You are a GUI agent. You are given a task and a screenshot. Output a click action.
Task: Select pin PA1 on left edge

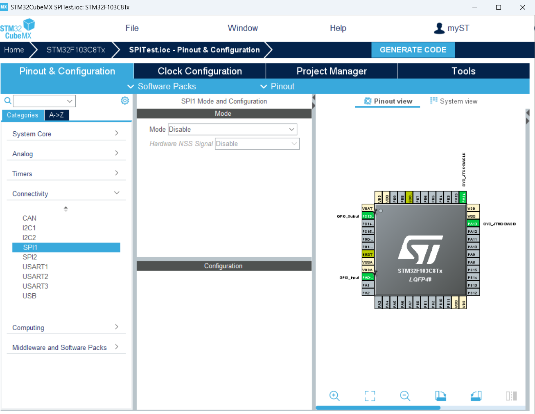368,285
